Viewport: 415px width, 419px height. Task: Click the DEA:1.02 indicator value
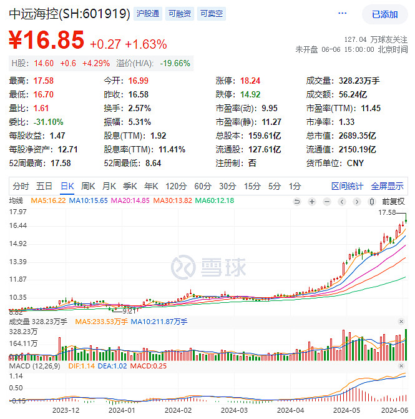tap(112, 366)
